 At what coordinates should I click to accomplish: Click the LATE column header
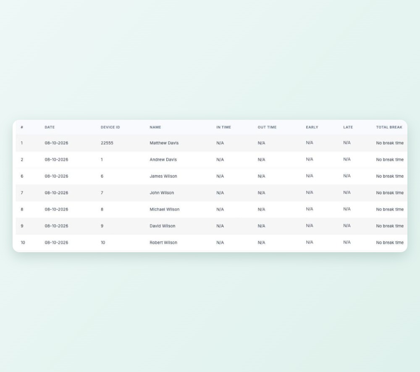(348, 127)
